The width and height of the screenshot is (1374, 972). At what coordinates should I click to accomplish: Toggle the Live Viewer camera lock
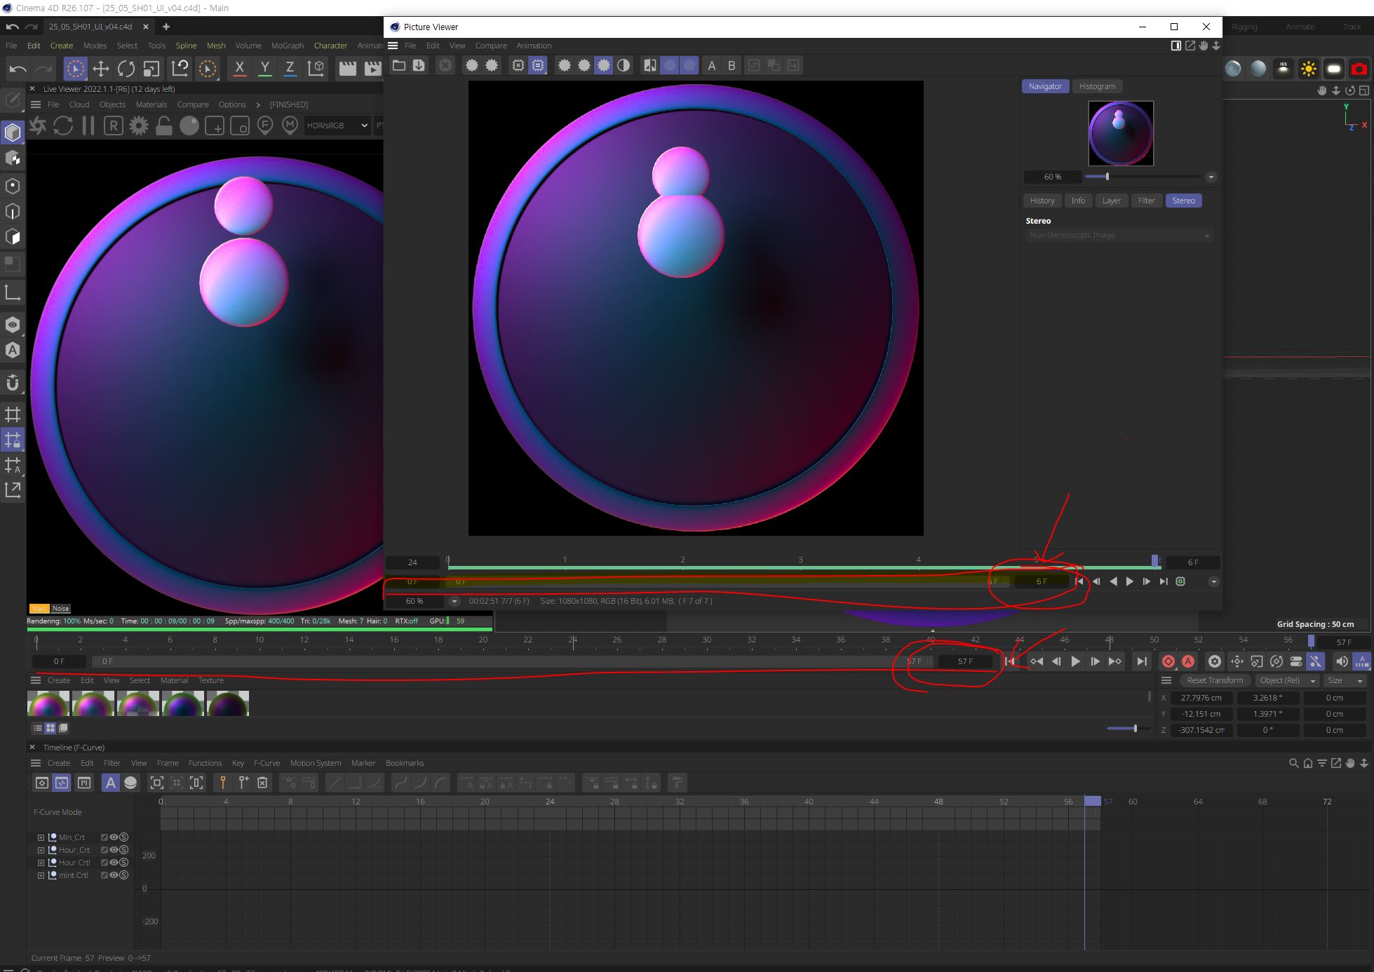click(x=164, y=126)
